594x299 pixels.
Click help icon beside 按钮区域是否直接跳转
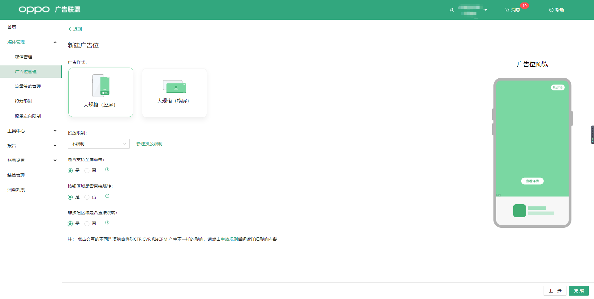click(107, 196)
